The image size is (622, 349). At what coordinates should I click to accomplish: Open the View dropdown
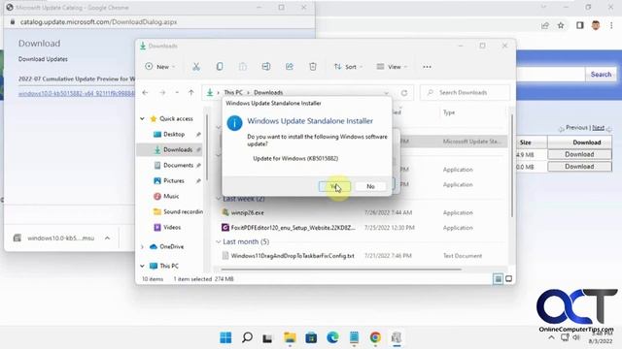click(392, 67)
